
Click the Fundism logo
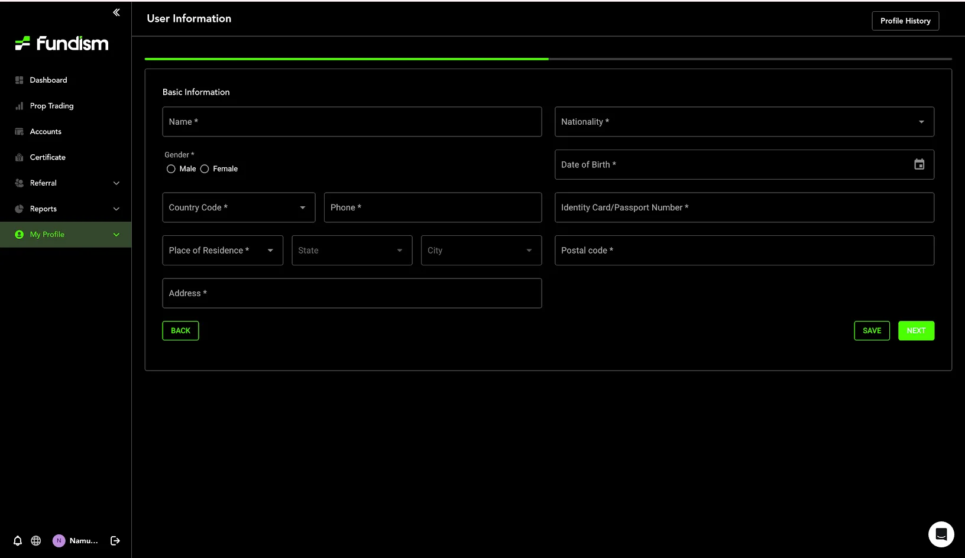pyautogui.click(x=62, y=43)
